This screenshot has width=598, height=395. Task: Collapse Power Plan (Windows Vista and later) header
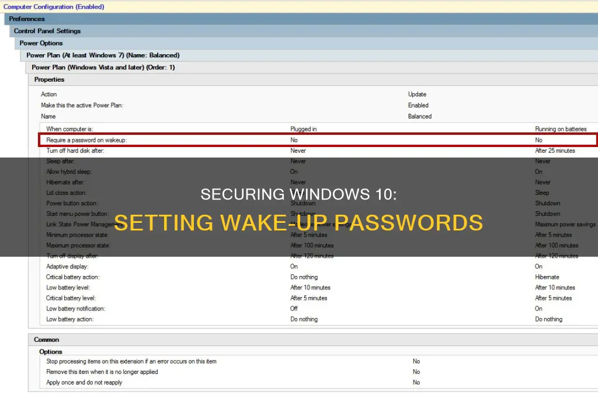312,68
